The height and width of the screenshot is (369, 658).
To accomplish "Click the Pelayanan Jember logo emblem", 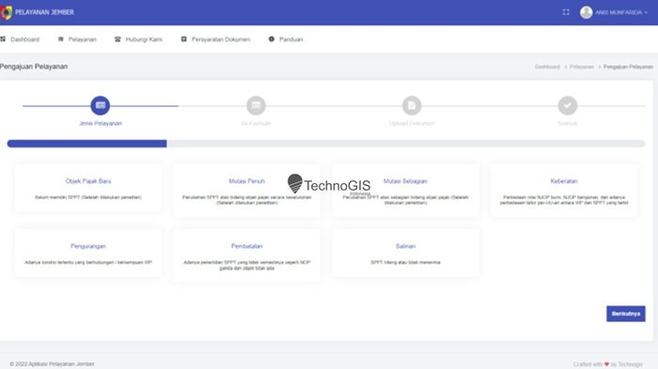I will (x=6, y=12).
